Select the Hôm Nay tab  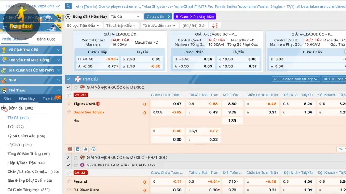coord(27,99)
